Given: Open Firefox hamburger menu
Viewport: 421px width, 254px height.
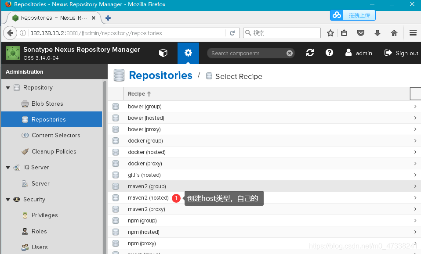Looking at the screenshot, I should [413, 33].
